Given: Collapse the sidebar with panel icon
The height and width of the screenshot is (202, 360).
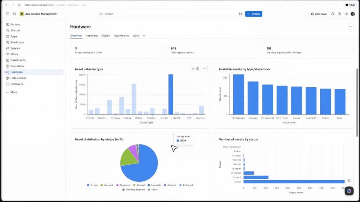Looking at the screenshot, I should pos(7,14).
